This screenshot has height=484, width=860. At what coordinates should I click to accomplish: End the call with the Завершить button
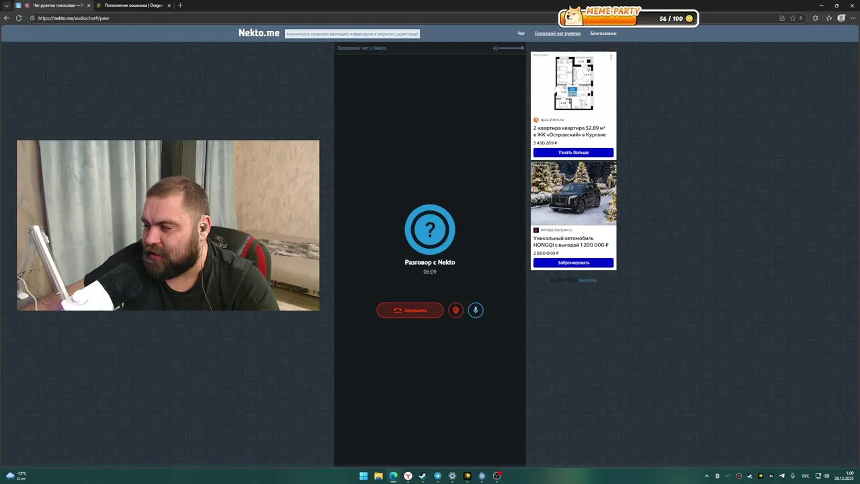click(x=410, y=310)
